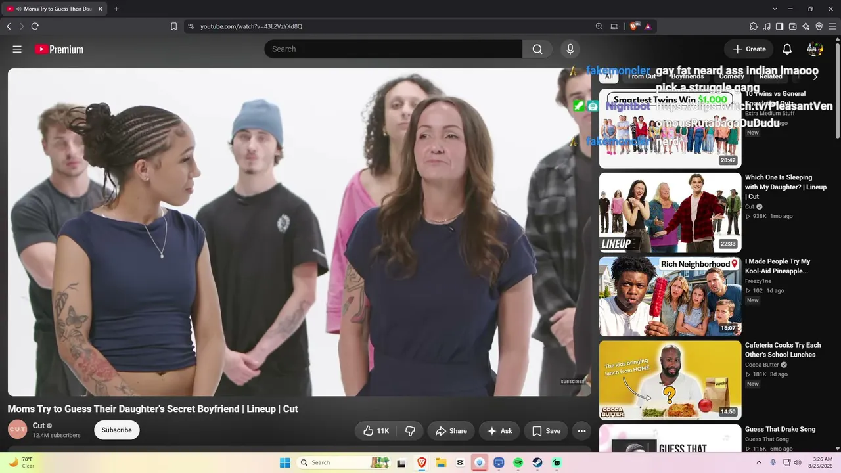Open the media control music note icon
This screenshot has height=473, width=841.
click(767, 26)
